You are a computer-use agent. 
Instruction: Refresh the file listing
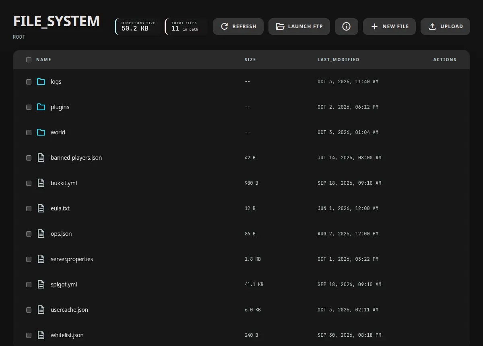click(238, 27)
